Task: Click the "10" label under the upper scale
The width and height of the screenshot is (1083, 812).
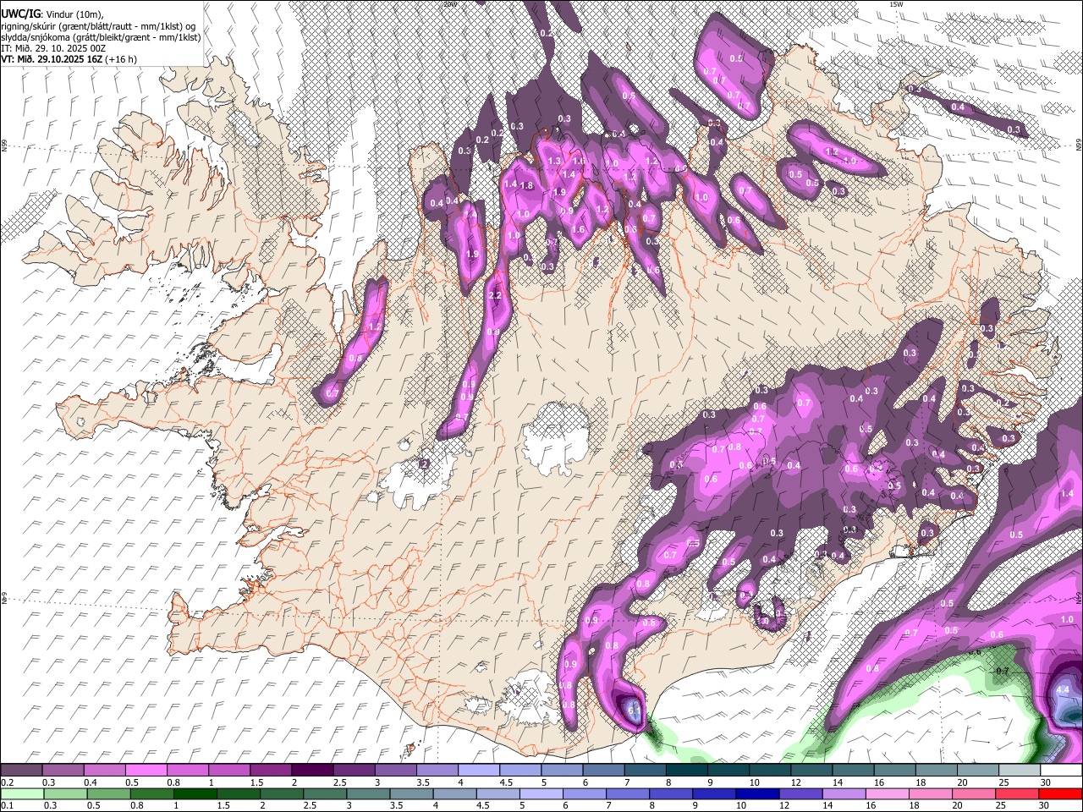Action: pos(754,782)
